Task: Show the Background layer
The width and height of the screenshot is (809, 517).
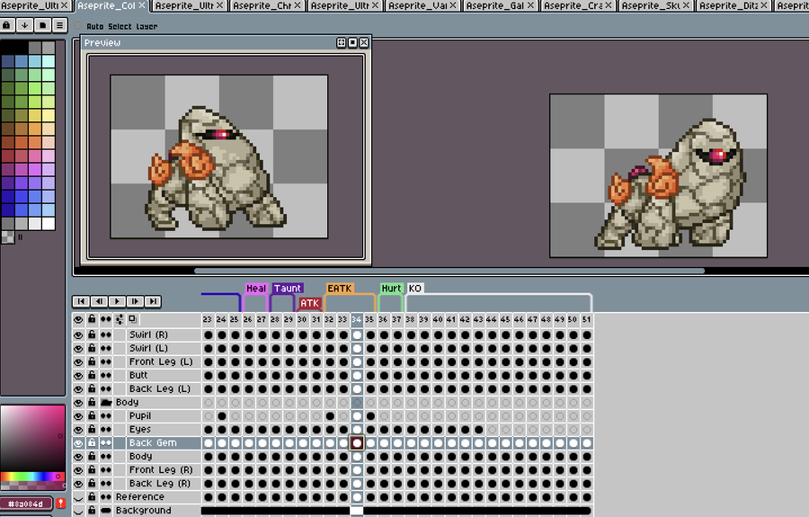Action: (78, 511)
